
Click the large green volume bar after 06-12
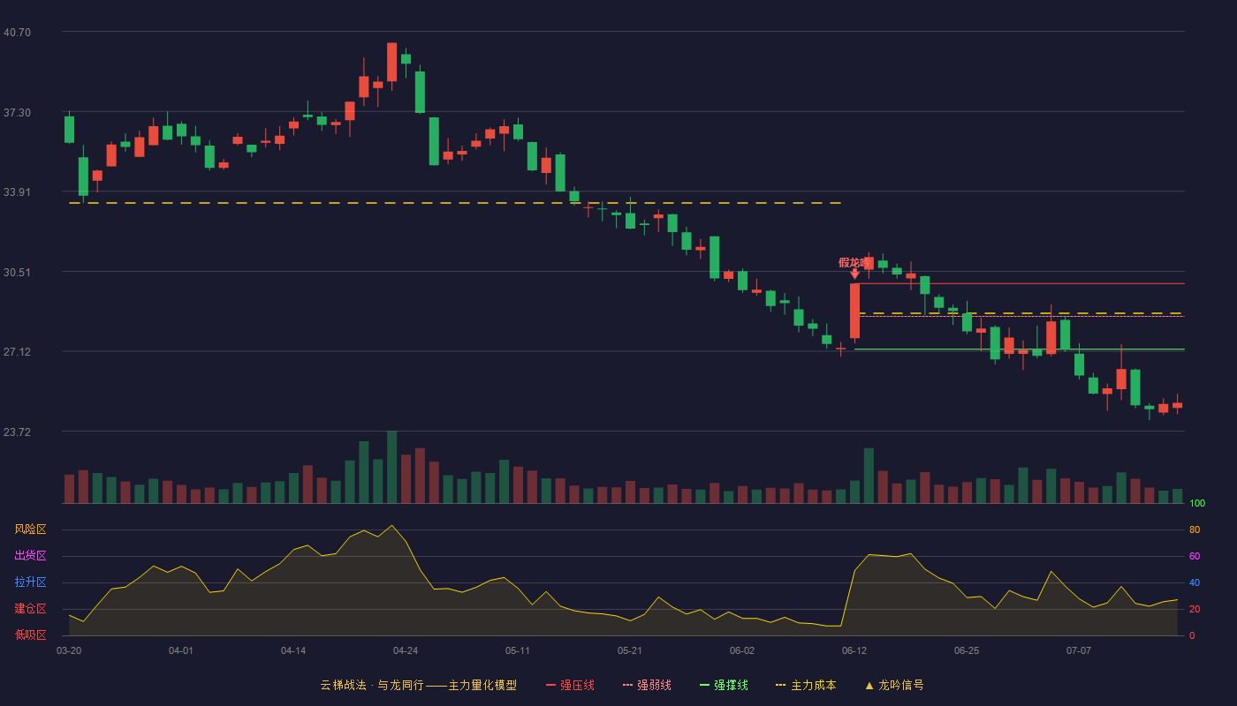pyautogui.click(x=869, y=476)
